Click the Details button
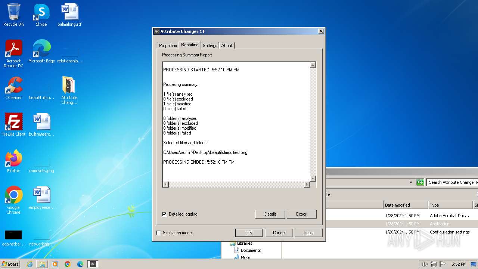The image size is (478, 269). coord(270,214)
